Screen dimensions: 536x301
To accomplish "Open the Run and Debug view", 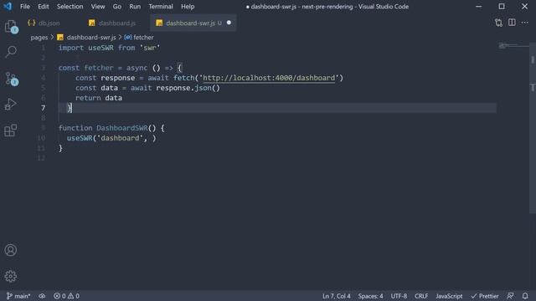I will coord(11,105).
